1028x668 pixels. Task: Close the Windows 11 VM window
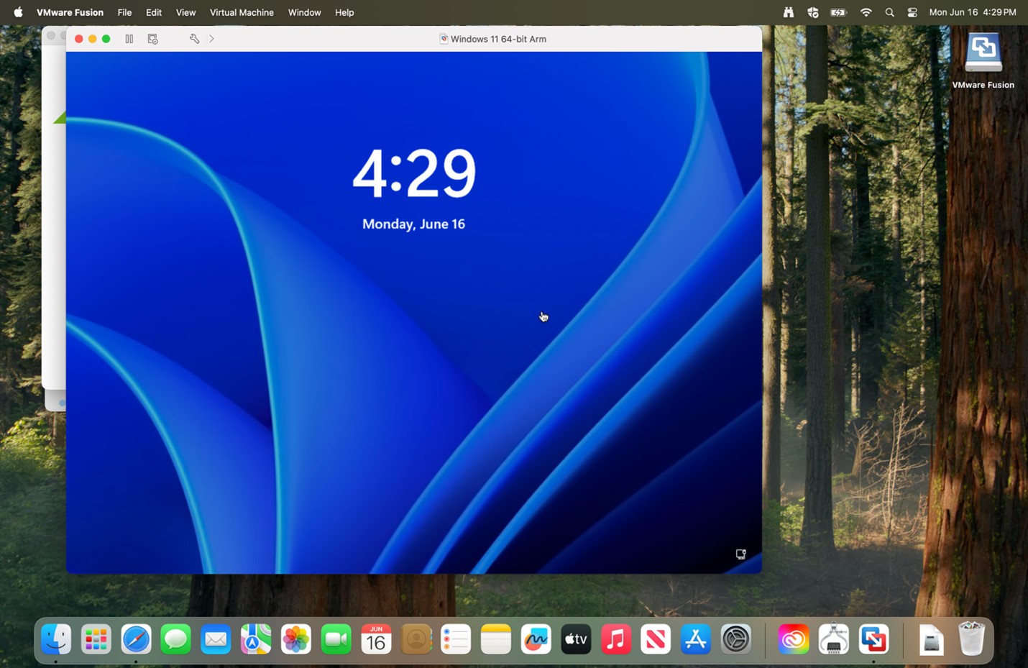point(79,39)
